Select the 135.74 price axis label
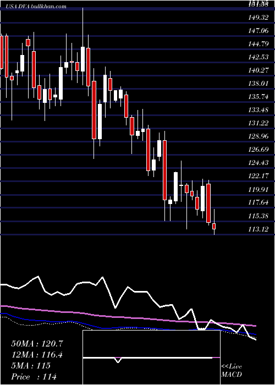Image resolution: width=275 pixels, height=385 pixels. (258, 96)
